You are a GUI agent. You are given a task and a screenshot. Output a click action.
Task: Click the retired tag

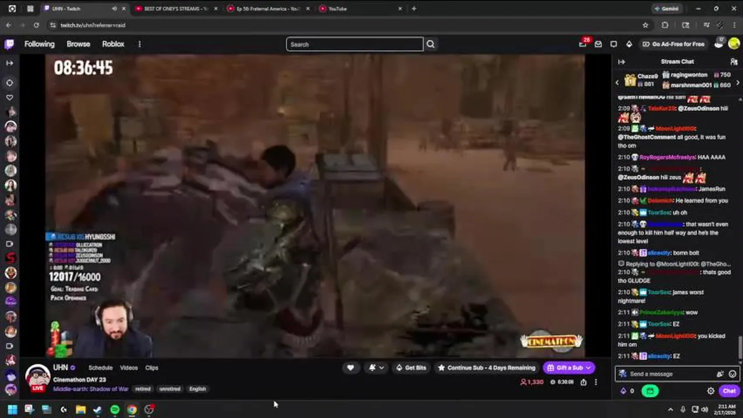(143, 389)
